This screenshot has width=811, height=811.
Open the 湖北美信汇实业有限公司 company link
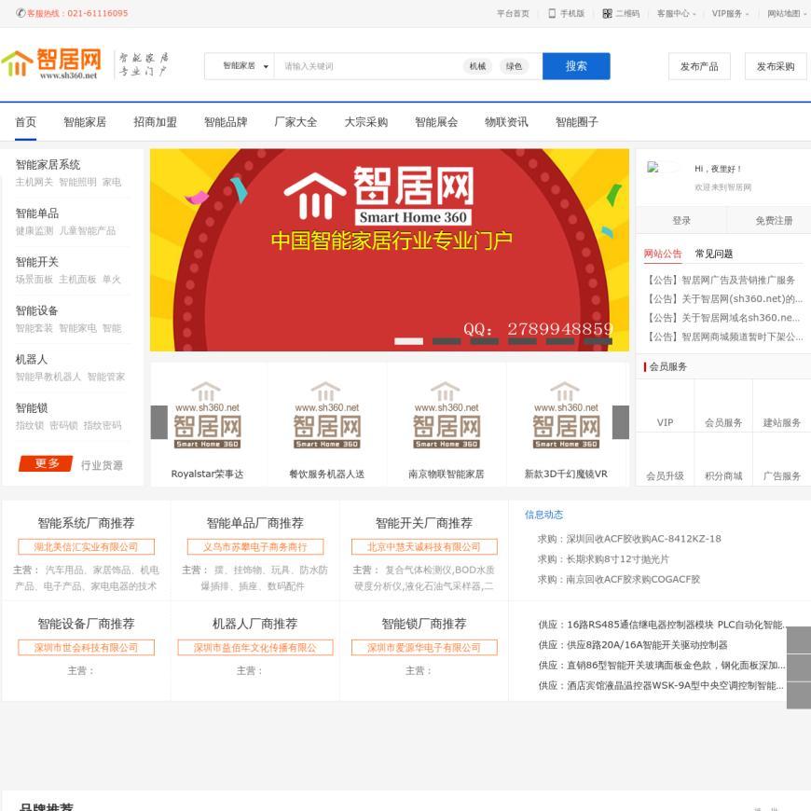tap(87, 546)
